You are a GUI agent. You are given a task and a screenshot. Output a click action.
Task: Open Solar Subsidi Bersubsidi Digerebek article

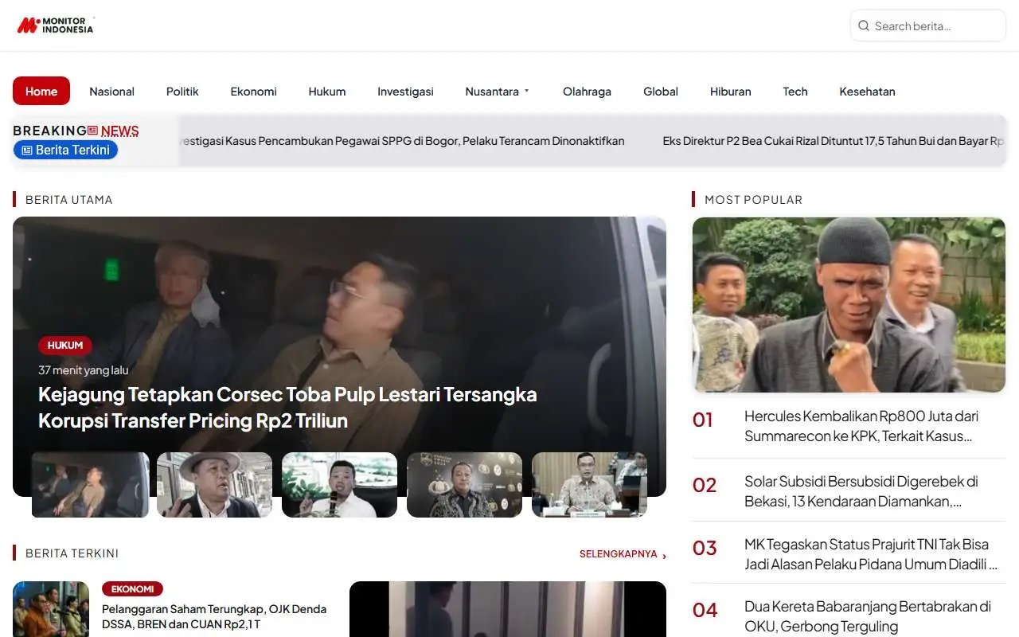point(861,491)
